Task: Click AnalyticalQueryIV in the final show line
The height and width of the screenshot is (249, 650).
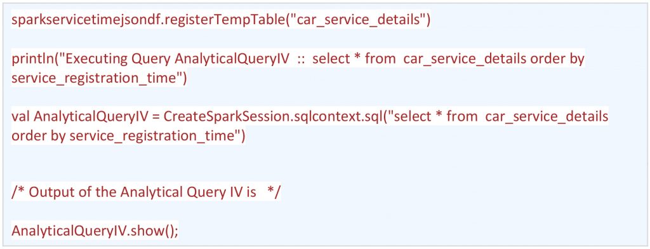Action: (x=67, y=231)
